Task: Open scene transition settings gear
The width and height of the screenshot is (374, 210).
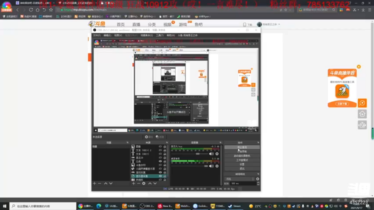Action: pos(258,179)
